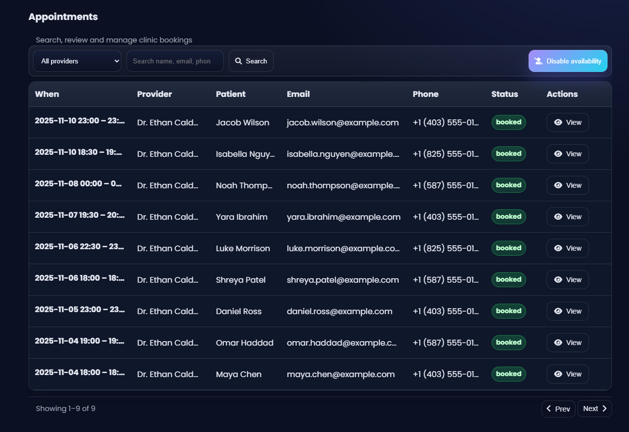The image size is (629, 432).
Task: Click jacob.wilson@example.com email cell
Action: [x=343, y=122]
